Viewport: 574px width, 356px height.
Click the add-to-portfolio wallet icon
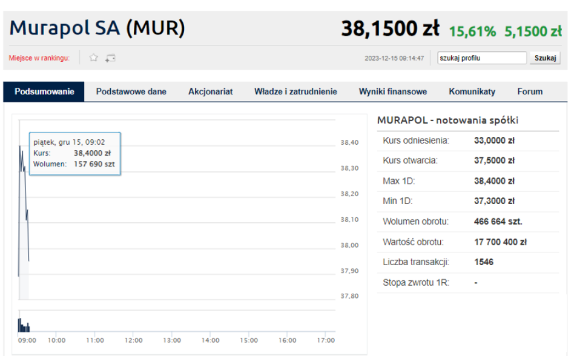pyautogui.click(x=110, y=58)
